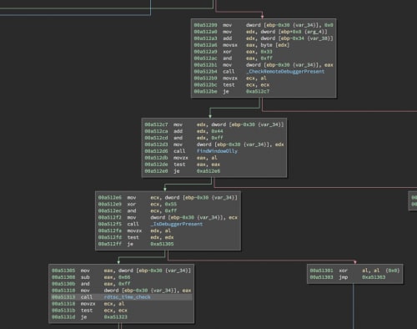Select address 00a512cd
Screen dimensions: 417x329
coord(156,138)
